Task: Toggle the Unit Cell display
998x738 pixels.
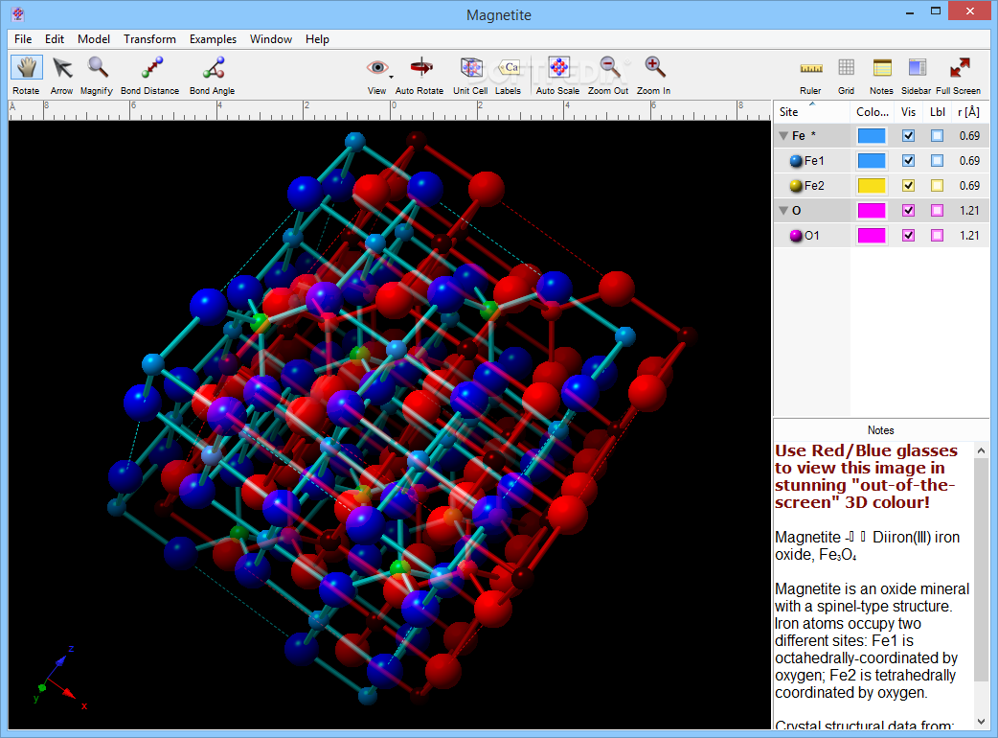Action: pos(471,75)
